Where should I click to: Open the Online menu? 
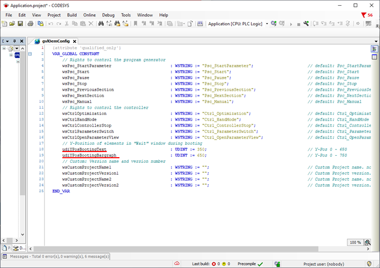click(89, 15)
